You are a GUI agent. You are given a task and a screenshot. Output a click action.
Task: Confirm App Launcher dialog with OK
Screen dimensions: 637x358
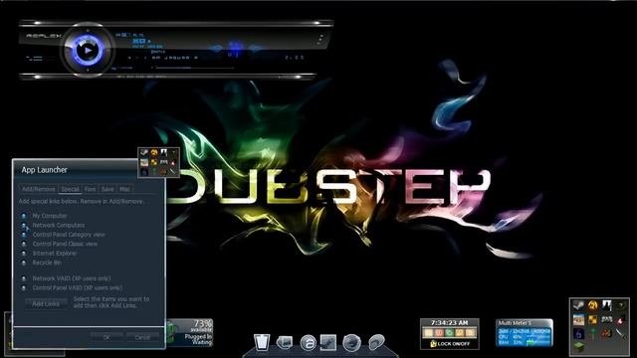(x=106, y=337)
